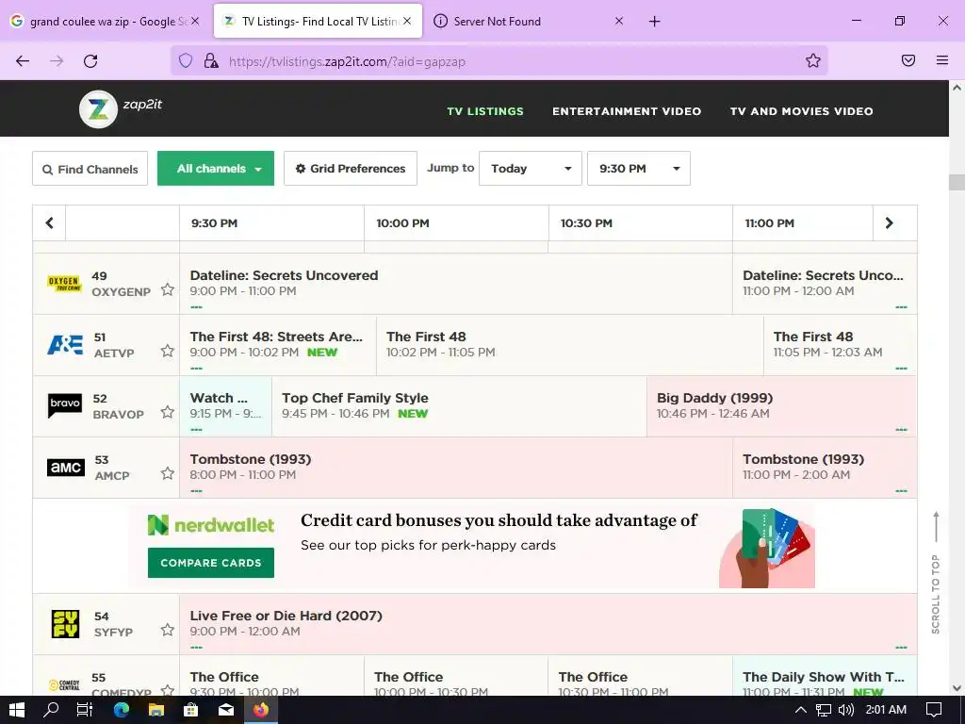Click the tracking protection shield icon
The width and height of the screenshot is (965, 724).
(186, 60)
